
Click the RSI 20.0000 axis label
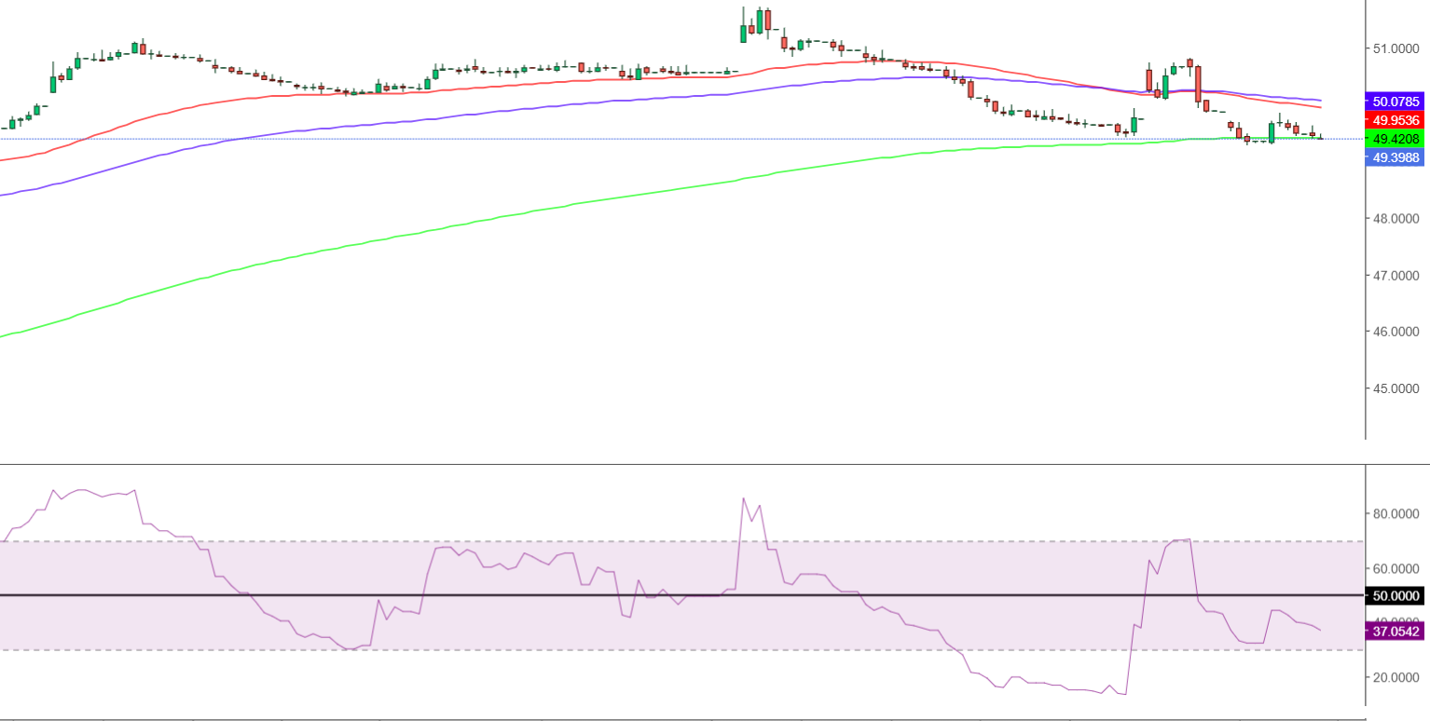pyautogui.click(x=1396, y=677)
